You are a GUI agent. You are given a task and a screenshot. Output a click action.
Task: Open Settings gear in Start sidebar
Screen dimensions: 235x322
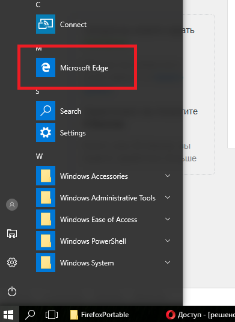tap(12, 262)
